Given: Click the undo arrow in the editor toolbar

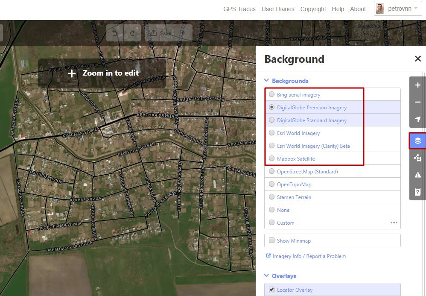Looking at the screenshot, I should point(115,33).
